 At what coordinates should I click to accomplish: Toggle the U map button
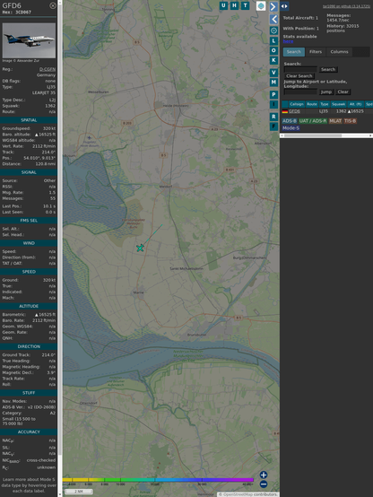point(223,5)
